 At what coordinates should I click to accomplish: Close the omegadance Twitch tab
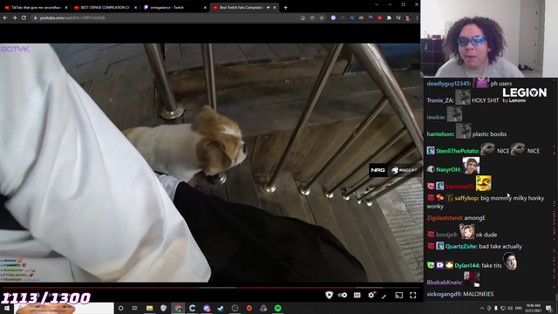[x=205, y=8]
